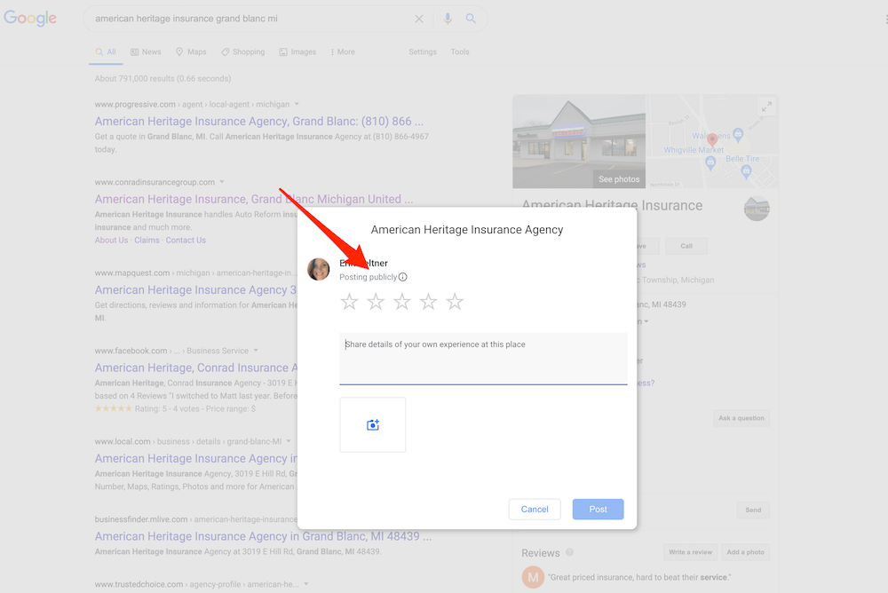Switch to the News tab

click(x=146, y=51)
